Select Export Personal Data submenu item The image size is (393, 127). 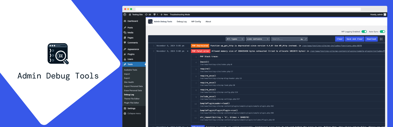(x=133, y=86)
